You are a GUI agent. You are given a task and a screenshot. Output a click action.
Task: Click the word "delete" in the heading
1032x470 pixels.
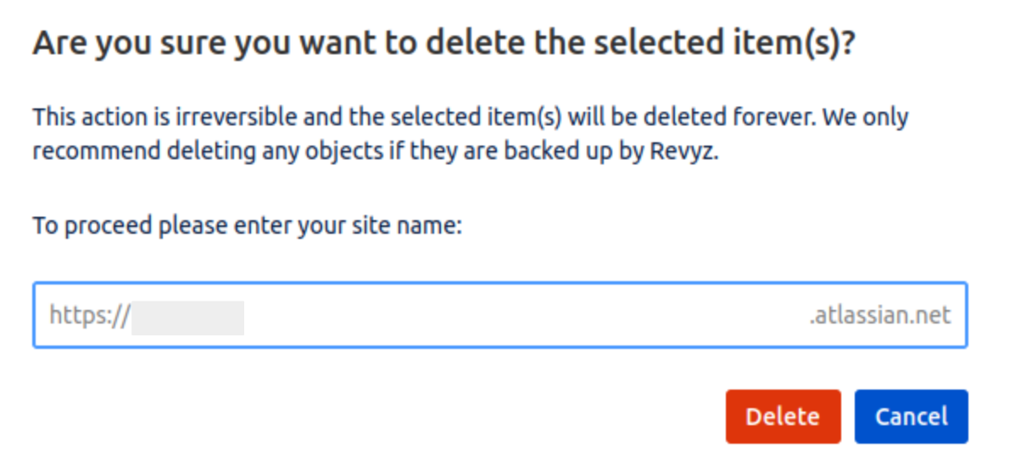click(470, 43)
